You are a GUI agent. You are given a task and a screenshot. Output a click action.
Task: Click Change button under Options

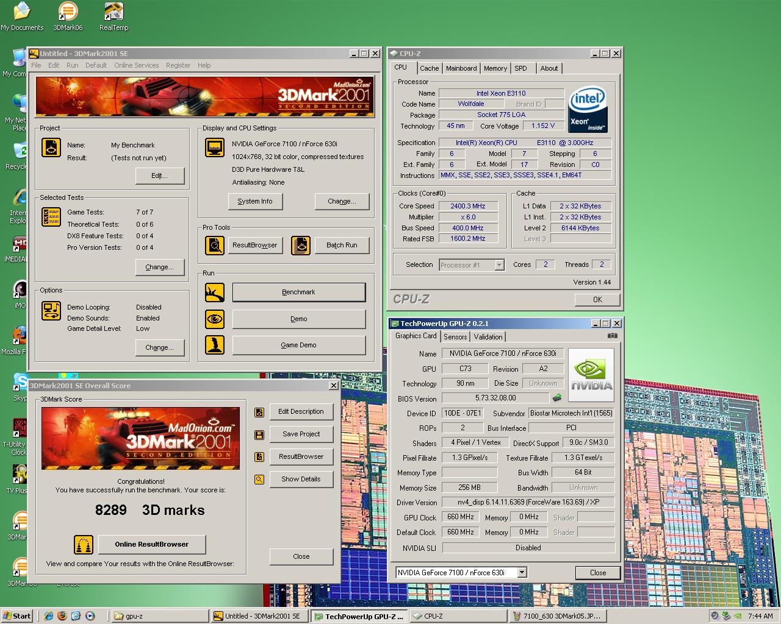pyautogui.click(x=159, y=347)
